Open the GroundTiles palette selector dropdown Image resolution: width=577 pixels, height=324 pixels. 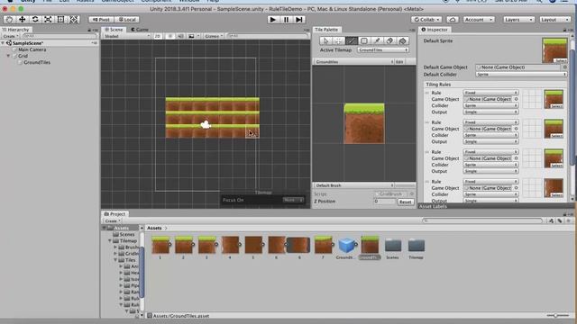tap(353, 62)
